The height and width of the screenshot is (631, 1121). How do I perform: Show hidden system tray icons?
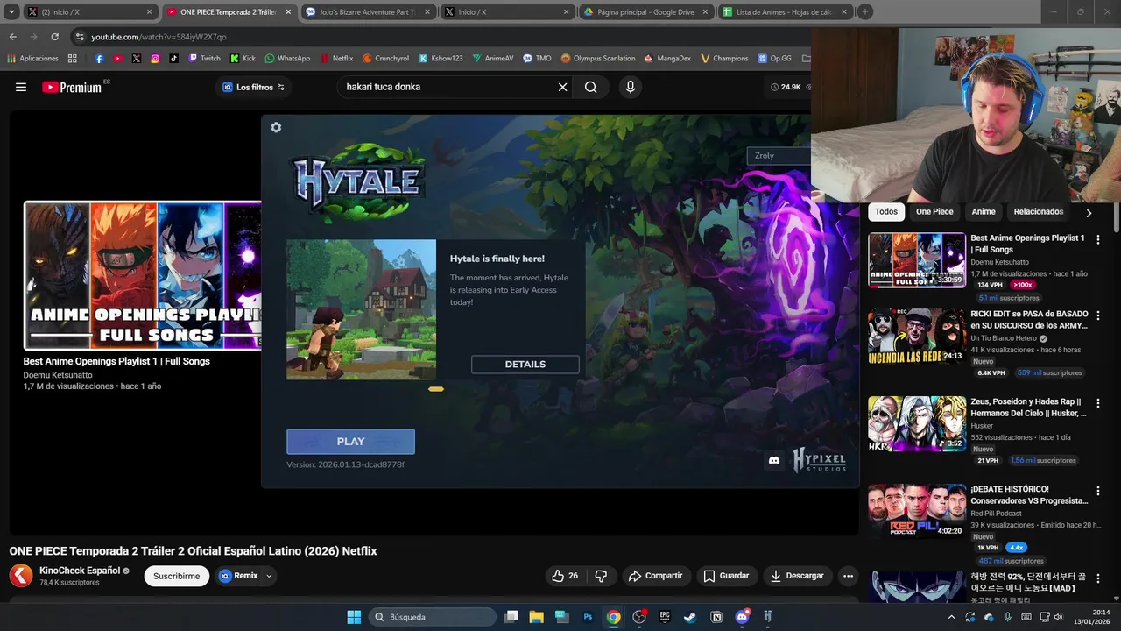[951, 617]
